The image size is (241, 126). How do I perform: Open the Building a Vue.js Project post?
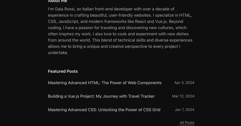point(101,96)
